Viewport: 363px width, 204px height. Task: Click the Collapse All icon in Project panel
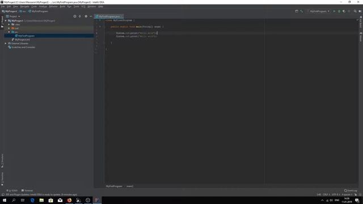point(80,16)
